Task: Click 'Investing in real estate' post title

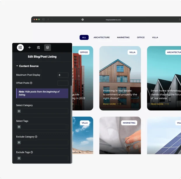Action: click(x=120, y=94)
